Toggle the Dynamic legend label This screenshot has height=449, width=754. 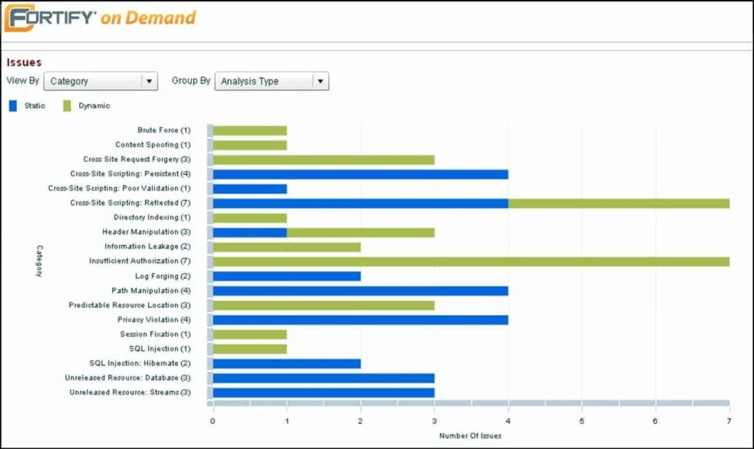[x=94, y=106]
